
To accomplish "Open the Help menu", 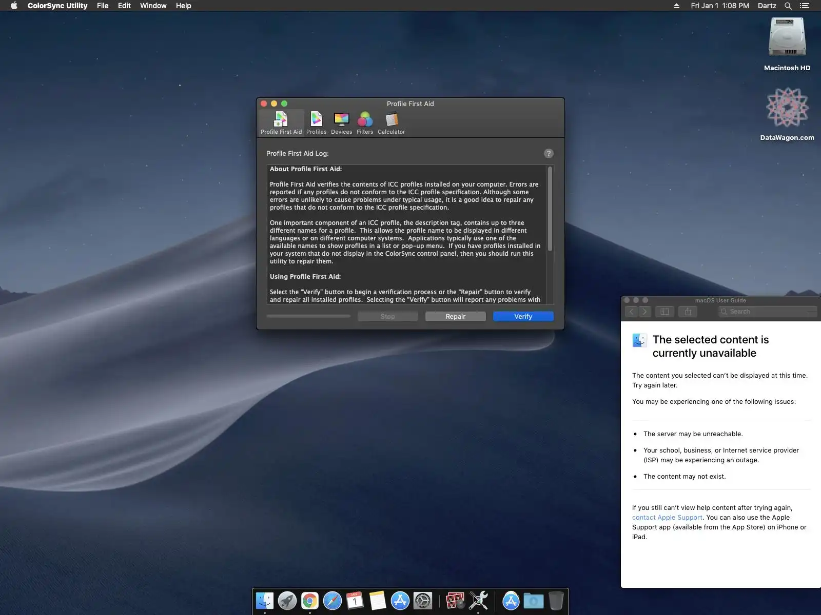I will [183, 6].
